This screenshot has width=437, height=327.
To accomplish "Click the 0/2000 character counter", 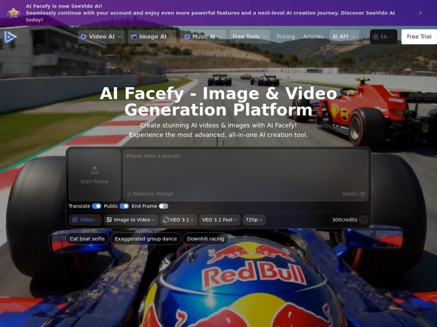I will coord(349,194).
